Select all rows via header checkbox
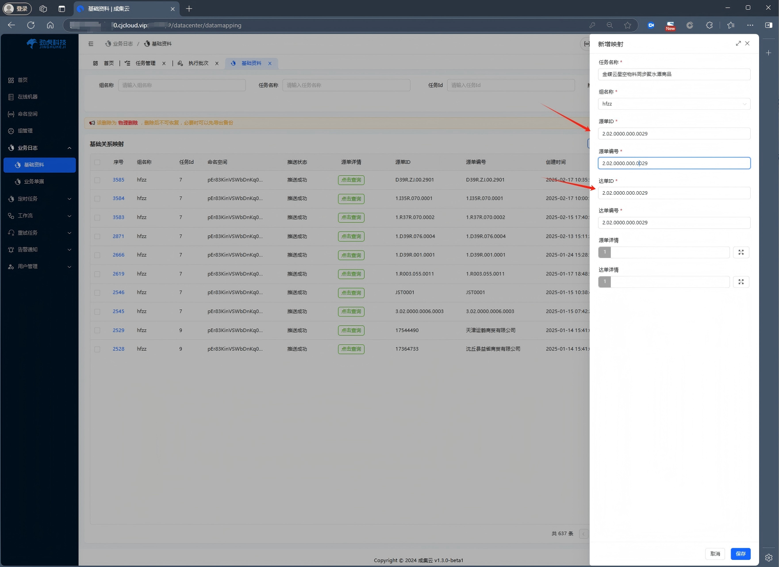 point(97,162)
